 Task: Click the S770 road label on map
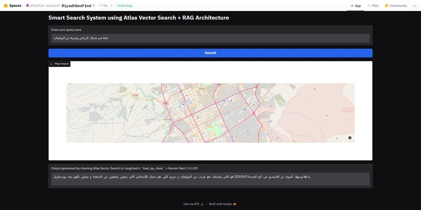tap(135, 95)
